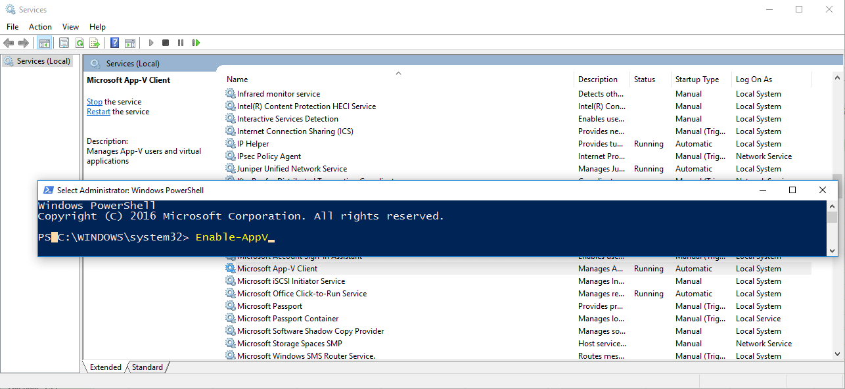The width and height of the screenshot is (845, 389).
Task: Click the Refresh icon in the toolbar
Action: click(x=80, y=43)
